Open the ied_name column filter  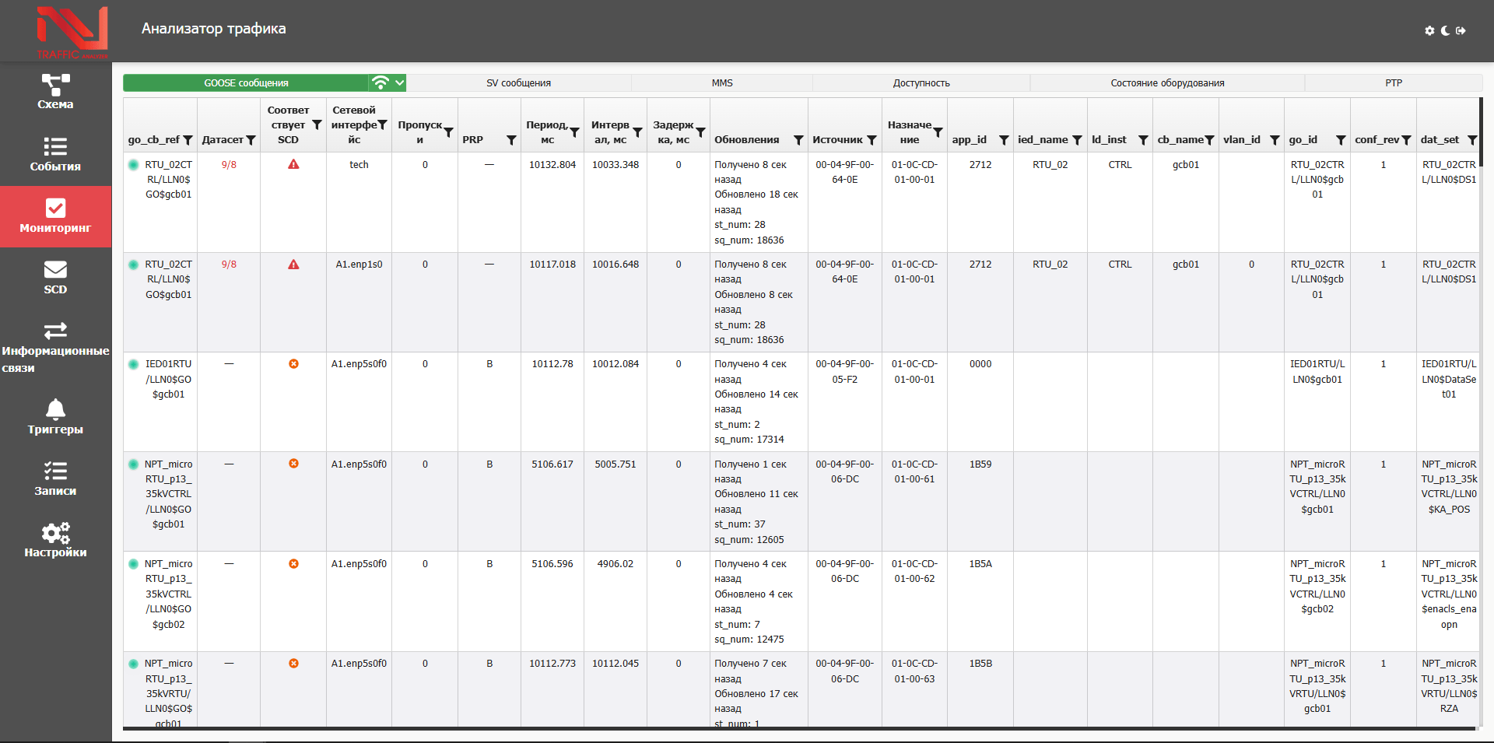coord(1077,140)
